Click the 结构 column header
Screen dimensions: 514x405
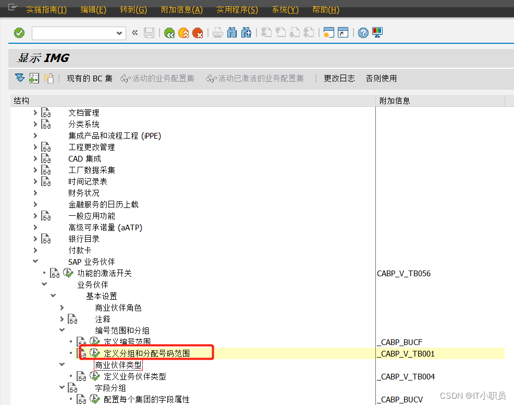coord(193,101)
